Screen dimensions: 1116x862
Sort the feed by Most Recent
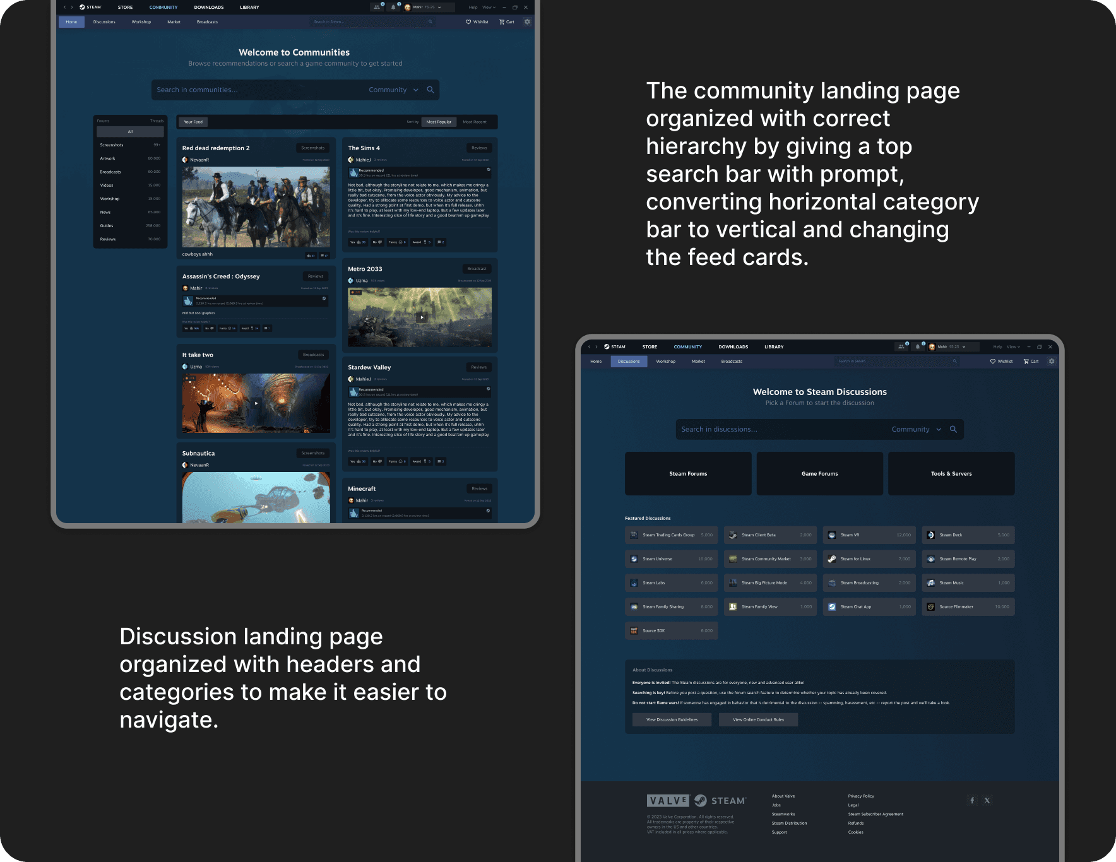[x=475, y=122]
